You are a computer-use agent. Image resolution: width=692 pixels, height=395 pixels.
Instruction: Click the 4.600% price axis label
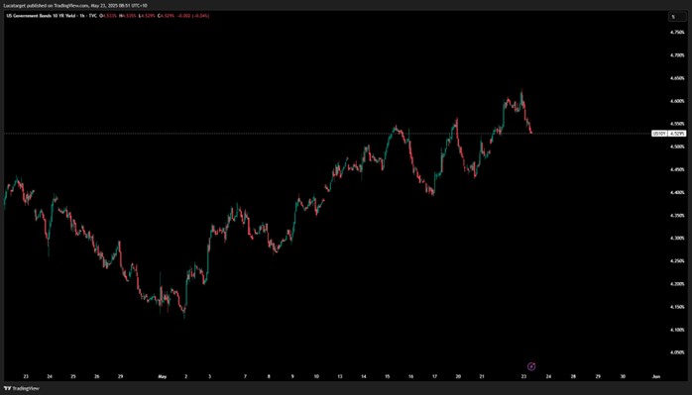pos(677,101)
